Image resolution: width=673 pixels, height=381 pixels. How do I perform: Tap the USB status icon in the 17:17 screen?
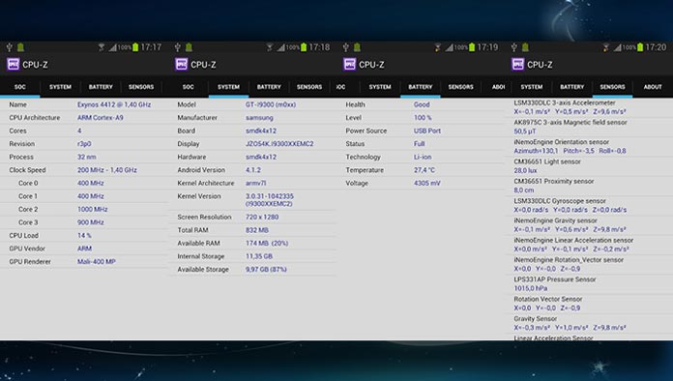10,47
